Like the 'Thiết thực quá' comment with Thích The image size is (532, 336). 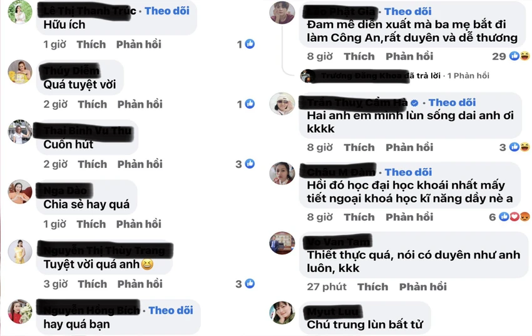(x=372, y=286)
